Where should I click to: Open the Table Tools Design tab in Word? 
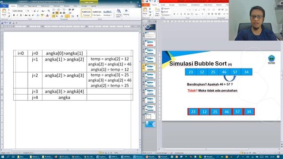point(84,6)
